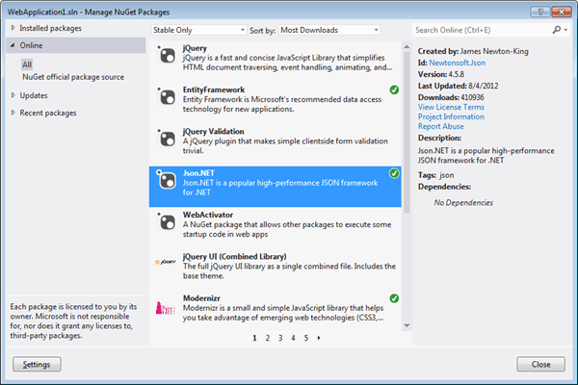Click the EntityFramework package icon
This screenshot has width=578, height=385.
click(166, 96)
